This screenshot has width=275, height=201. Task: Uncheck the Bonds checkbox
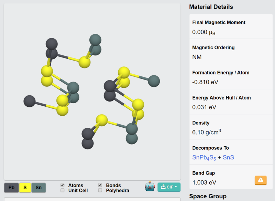[100, 185]
